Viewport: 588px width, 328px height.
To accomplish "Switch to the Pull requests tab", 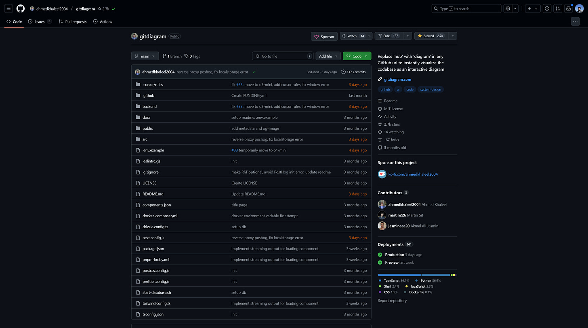I will pyautogui.click(x=73, y=21).
